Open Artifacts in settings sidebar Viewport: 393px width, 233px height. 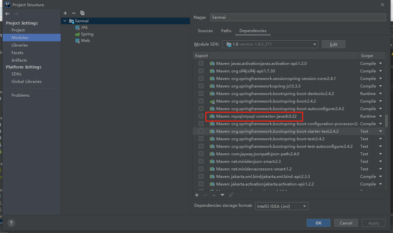(x=19, y=60)
